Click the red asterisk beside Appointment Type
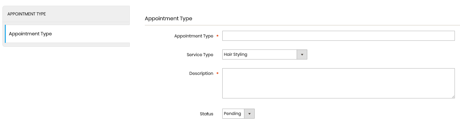The width and height of the screenshot is (460, 131). [x=217, y=36]
